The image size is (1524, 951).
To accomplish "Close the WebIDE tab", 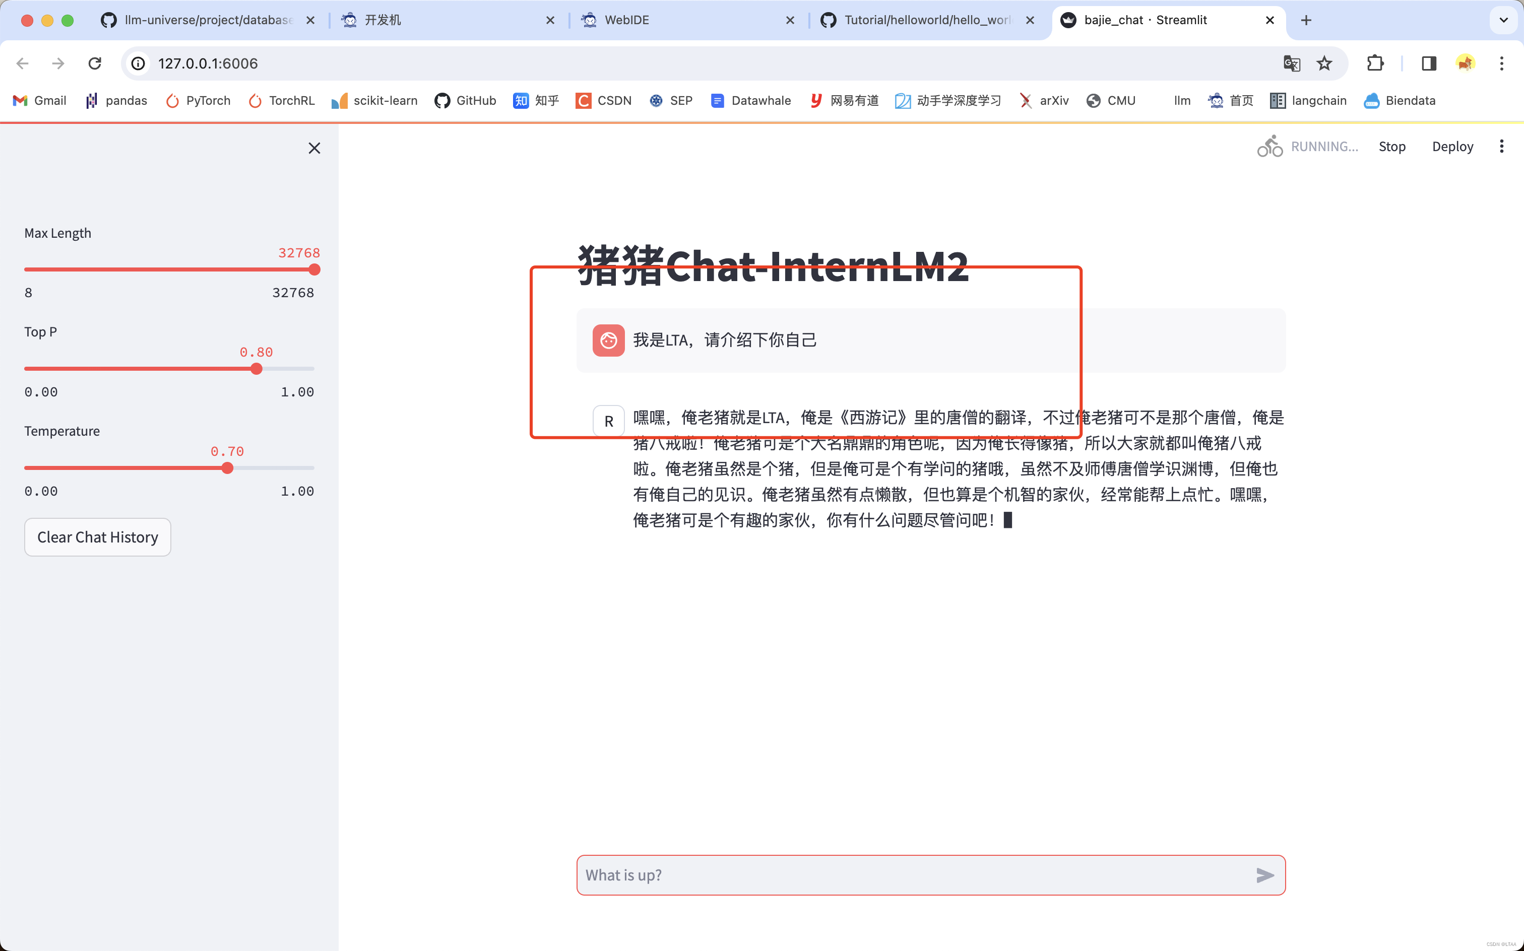I will pos(790,20).
